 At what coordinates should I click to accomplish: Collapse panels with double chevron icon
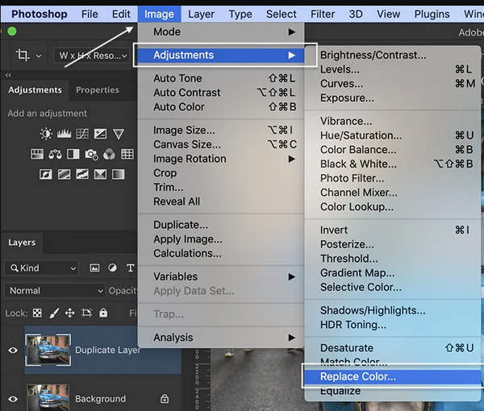8,75
